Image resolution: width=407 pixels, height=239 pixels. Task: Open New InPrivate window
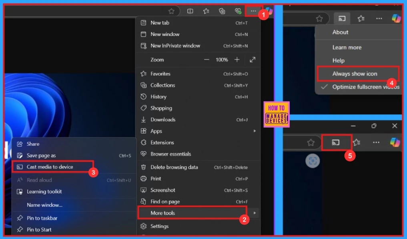(x=198, y=46)
